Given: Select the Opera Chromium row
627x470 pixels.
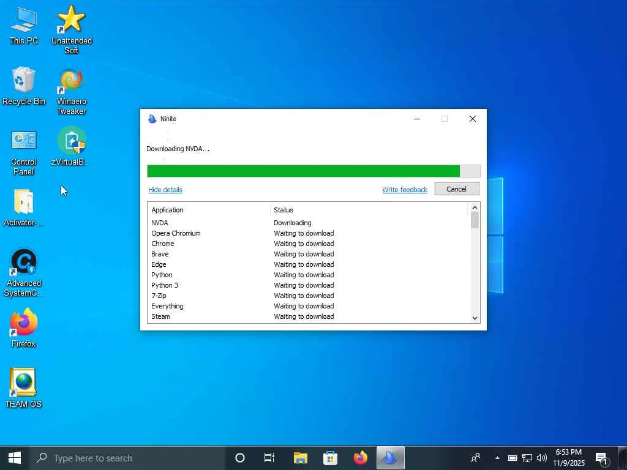Looking at the screenshot, I should point(309,233).
